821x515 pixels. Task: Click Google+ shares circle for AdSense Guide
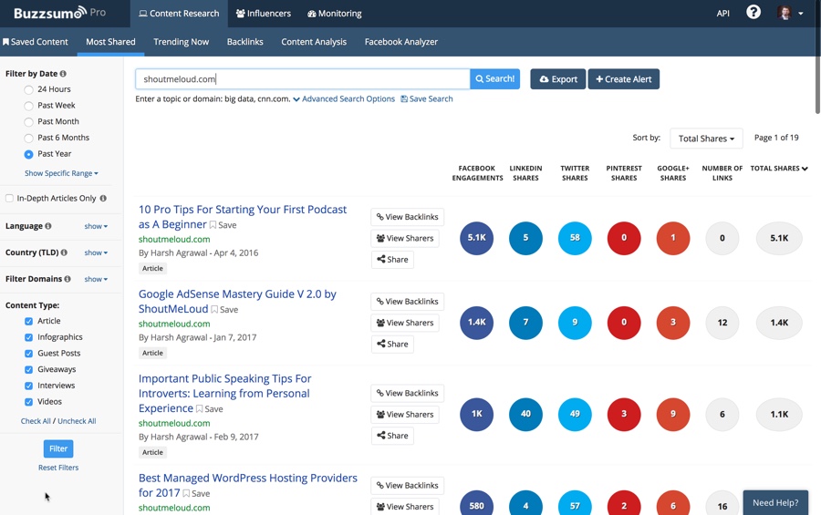(x=673, y=323)
